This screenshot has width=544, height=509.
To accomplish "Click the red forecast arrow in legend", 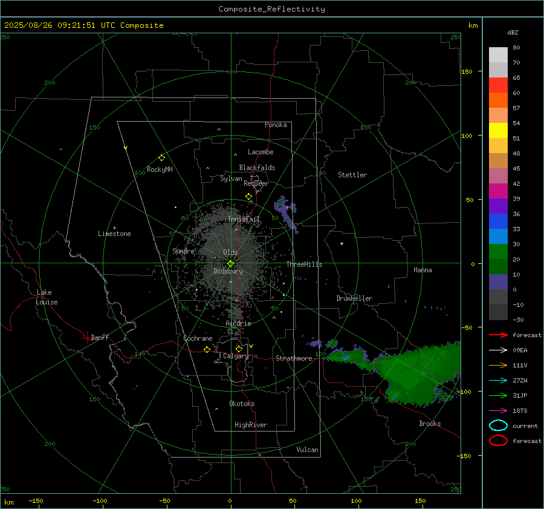I will (498, 335).
